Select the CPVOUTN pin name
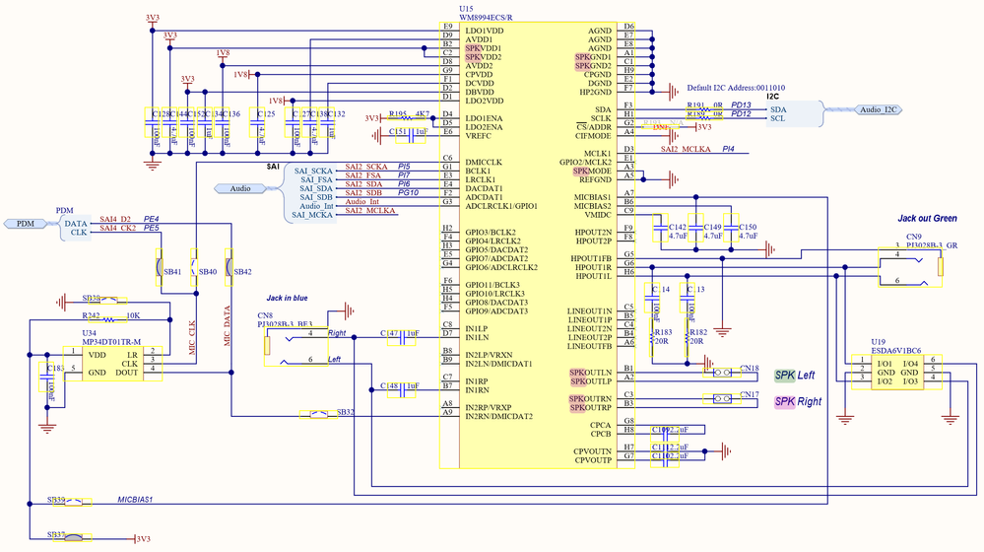The image size is (984, 552). pyautogui.click(x=592, y=451)
